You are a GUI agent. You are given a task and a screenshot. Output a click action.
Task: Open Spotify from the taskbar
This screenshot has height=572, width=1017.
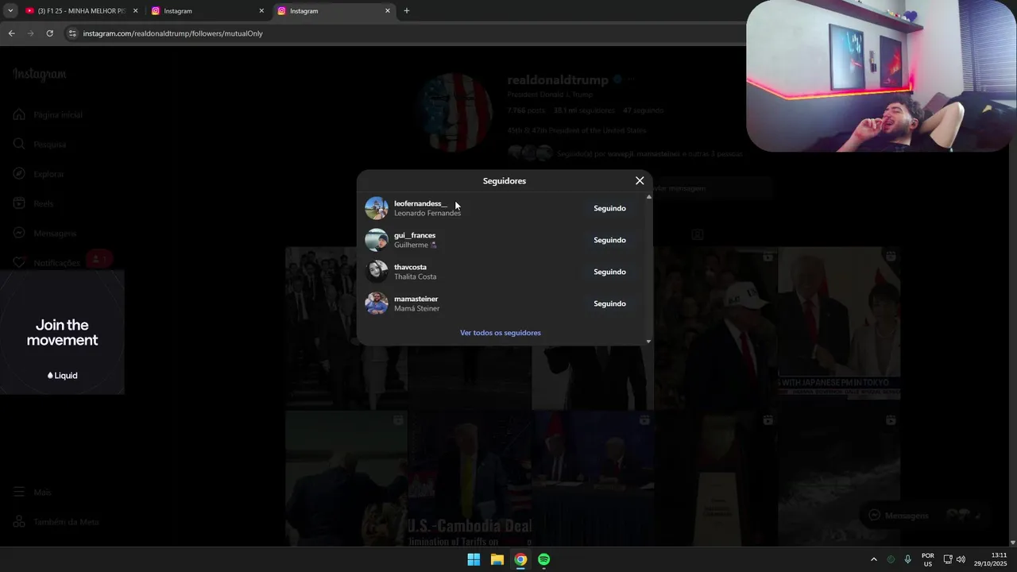point(543,559)
